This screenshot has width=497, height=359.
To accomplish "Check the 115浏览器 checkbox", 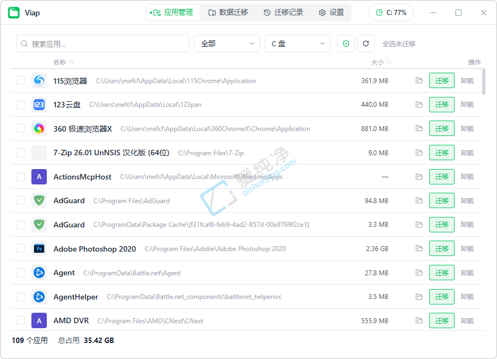I will [x=20, y=80].
